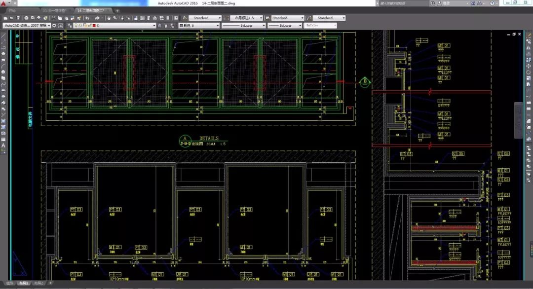Viewport: 533px width, 289px height.
Task: Toggle the layer freeze sun icon
Action: tap(80, 25)
